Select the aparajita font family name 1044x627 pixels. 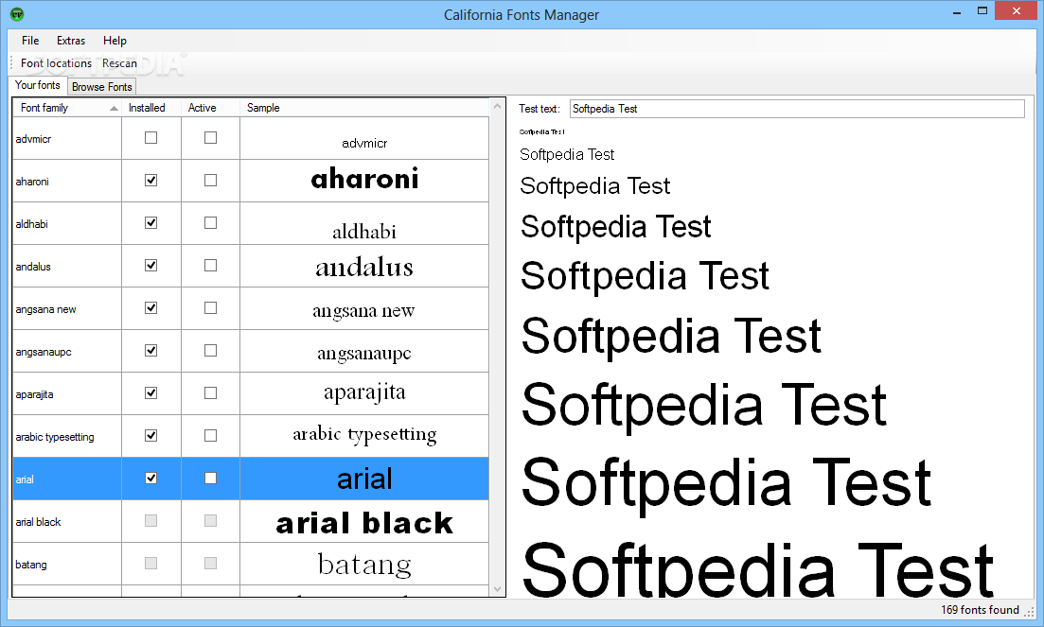click(34, 394)
